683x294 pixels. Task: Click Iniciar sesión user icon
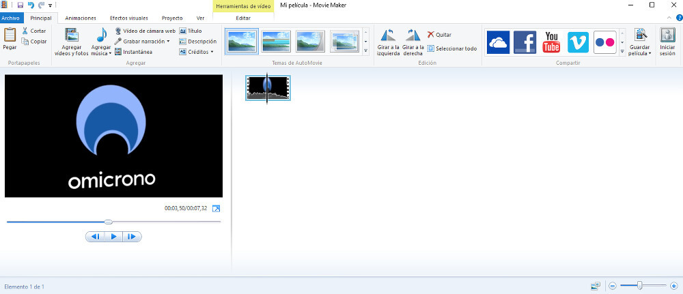pos(667,35)
